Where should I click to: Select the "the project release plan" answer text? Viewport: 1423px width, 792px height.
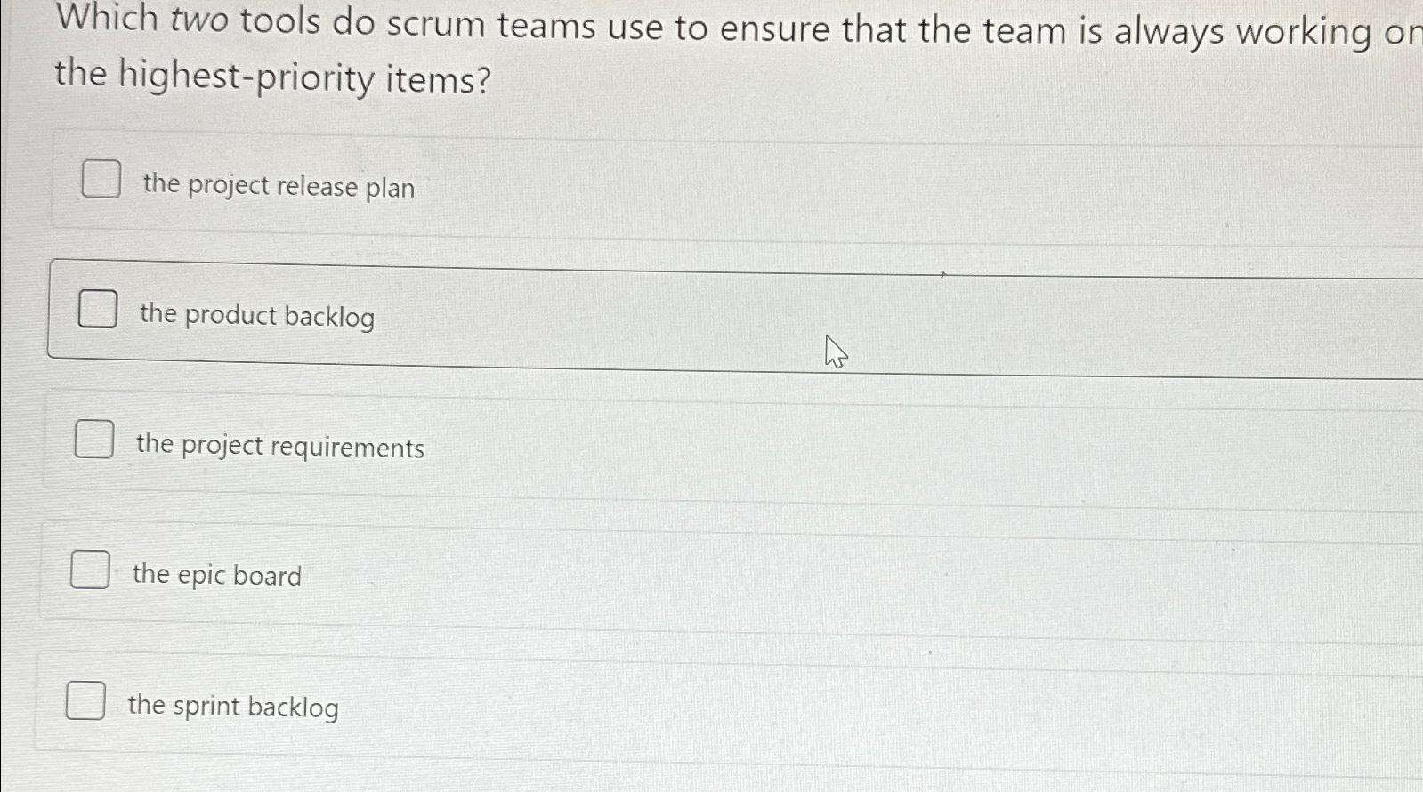[x=278, y=188]
